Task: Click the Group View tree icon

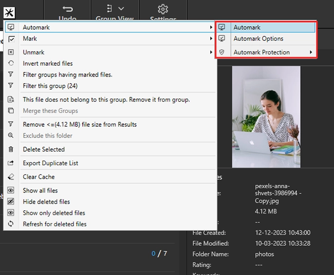Action: [109, 9]
